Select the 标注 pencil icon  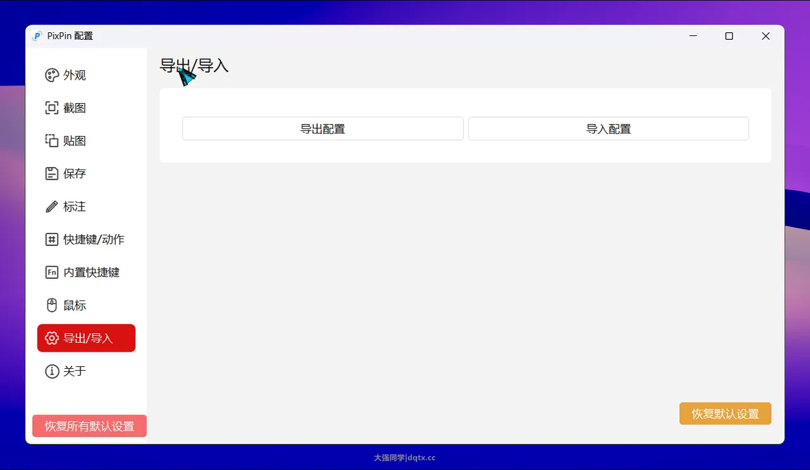(x=52, y=207)
